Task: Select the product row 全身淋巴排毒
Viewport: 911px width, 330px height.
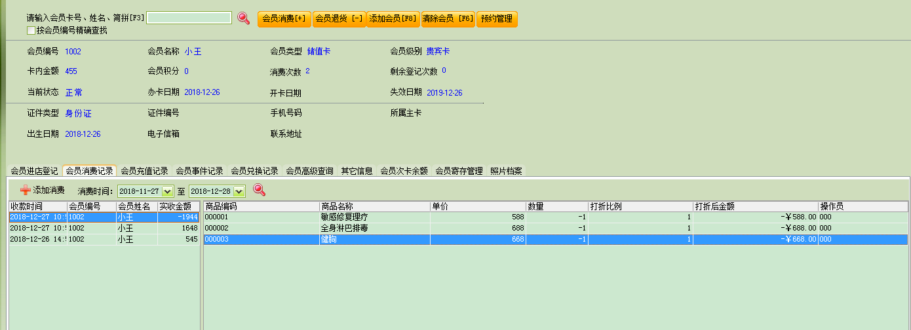Action: point(556,228)
